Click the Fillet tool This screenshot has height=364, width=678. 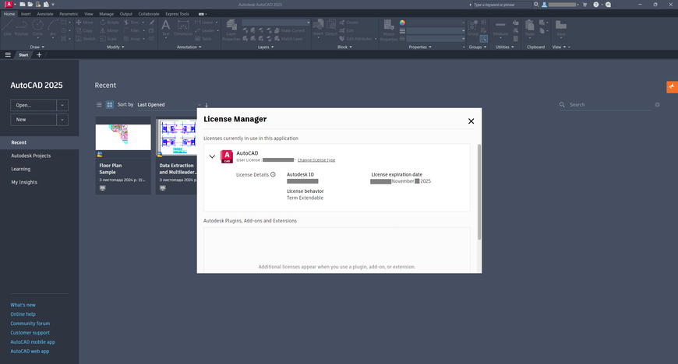[x=132, y=30]
